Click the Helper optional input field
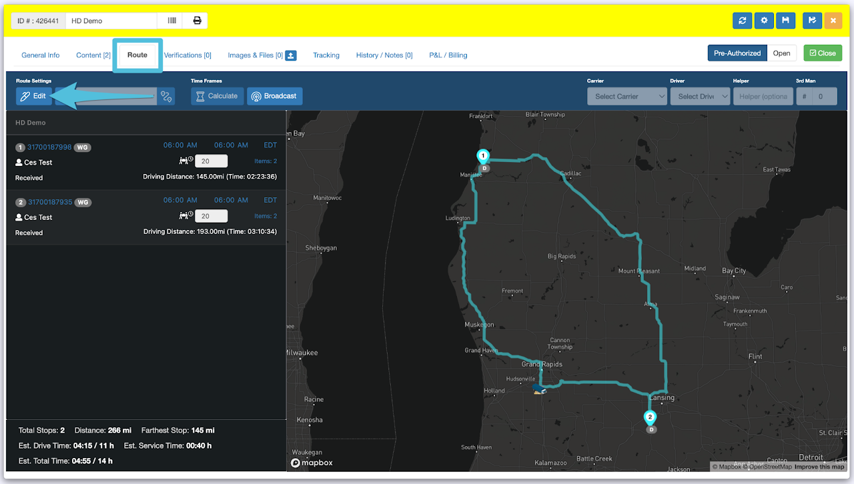Image resolution: width=854 pixels, height=484 pixels. click(x=763, y=96)
